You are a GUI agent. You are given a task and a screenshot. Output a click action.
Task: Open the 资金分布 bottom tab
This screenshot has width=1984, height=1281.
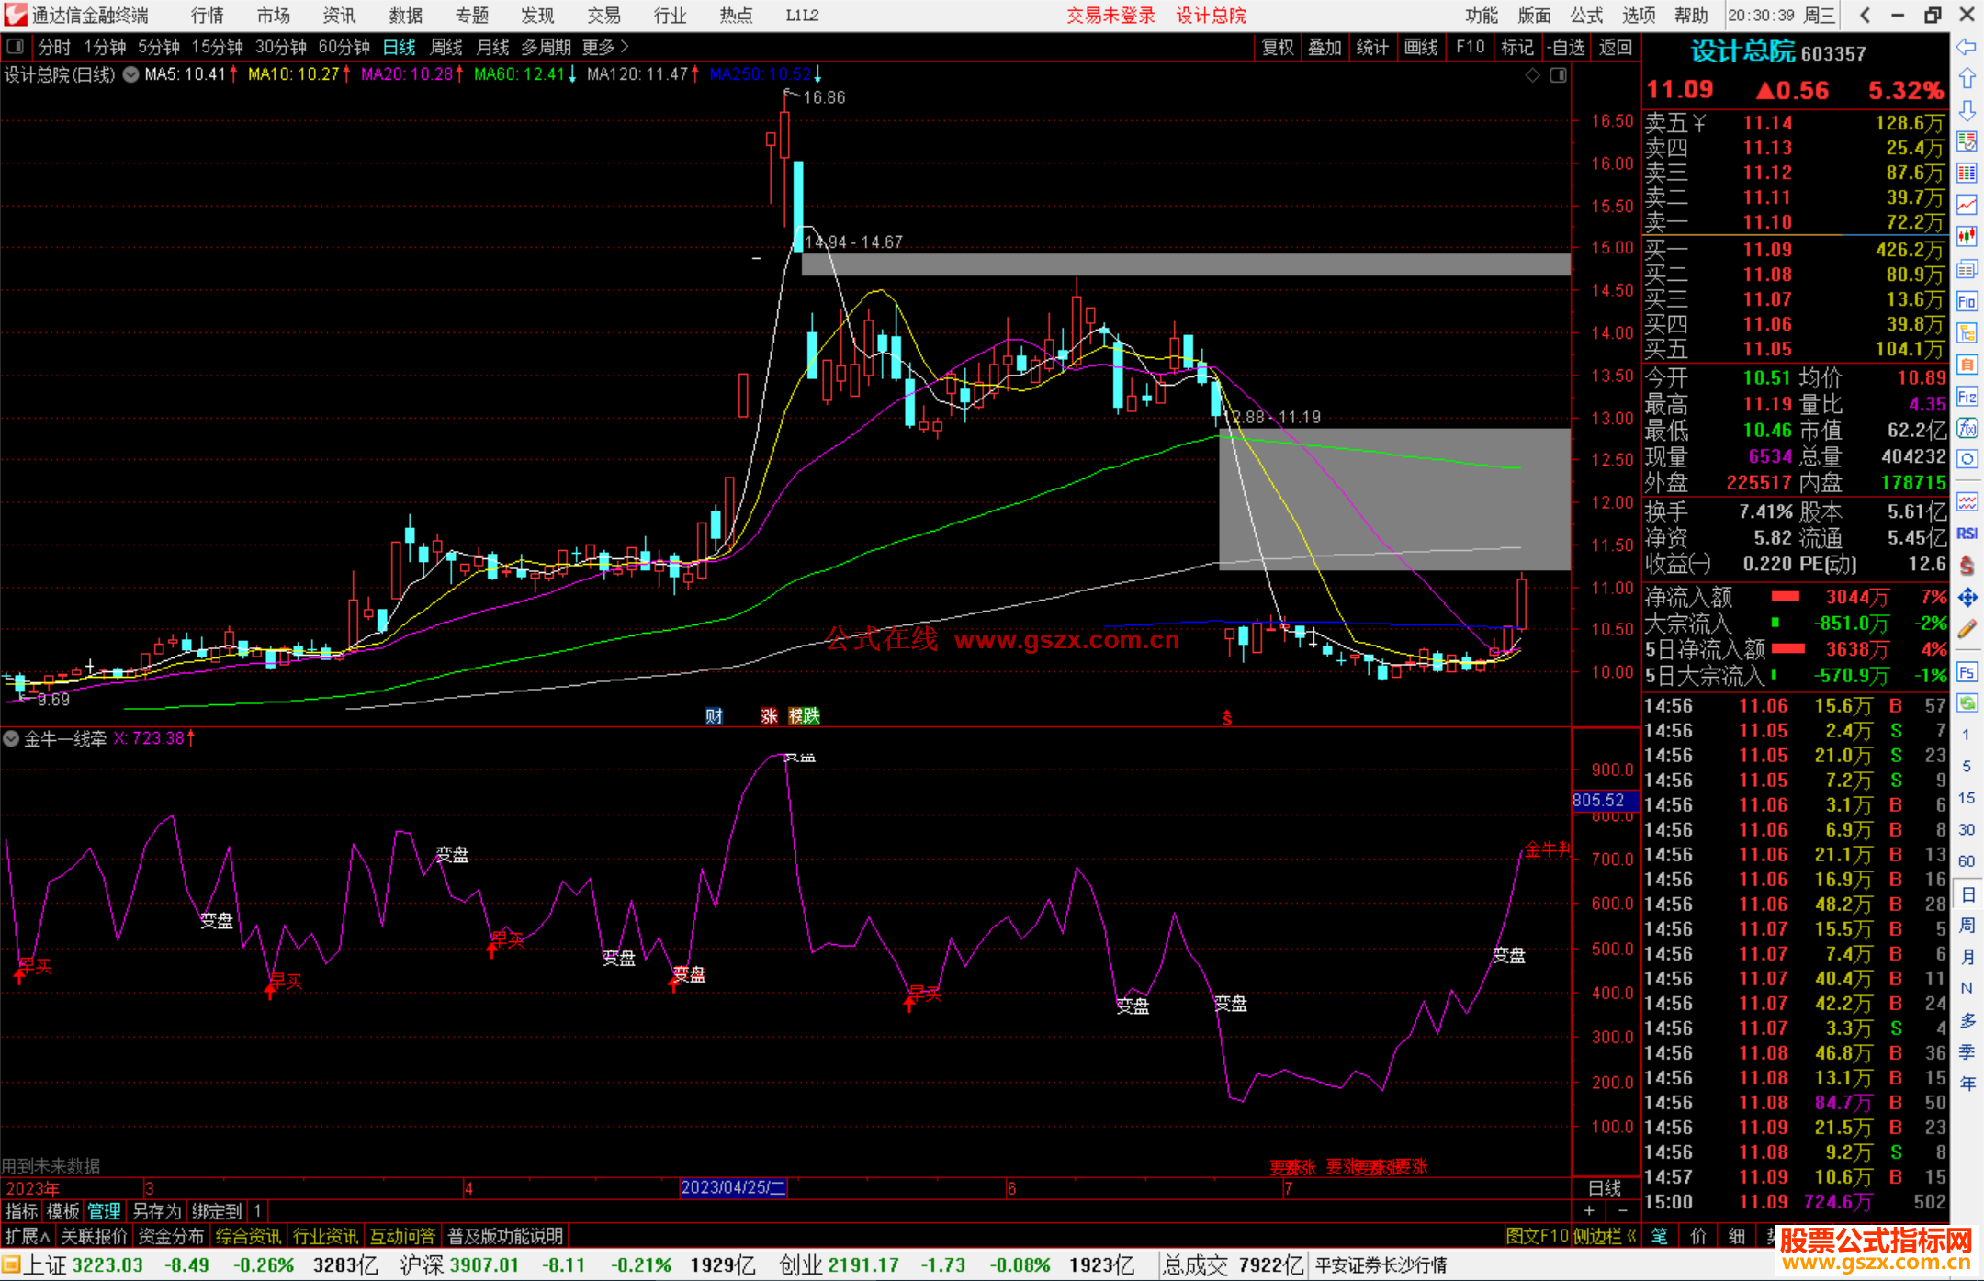[171, 1236]
